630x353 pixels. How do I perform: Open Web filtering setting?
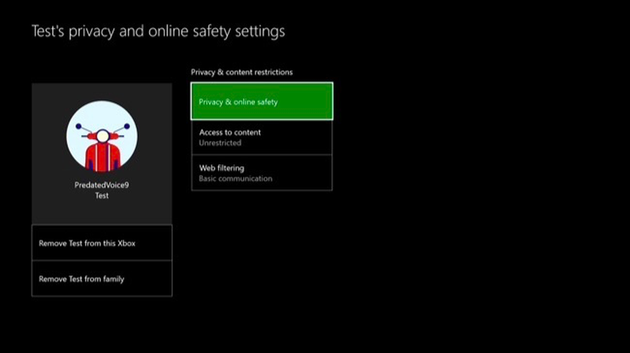pyautogui.click(x=261, y=173)
